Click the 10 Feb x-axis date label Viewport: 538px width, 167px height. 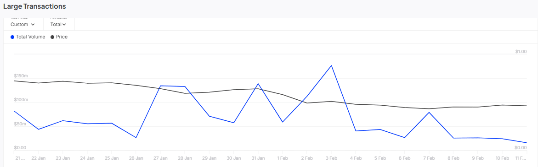[x=502, y=158]
